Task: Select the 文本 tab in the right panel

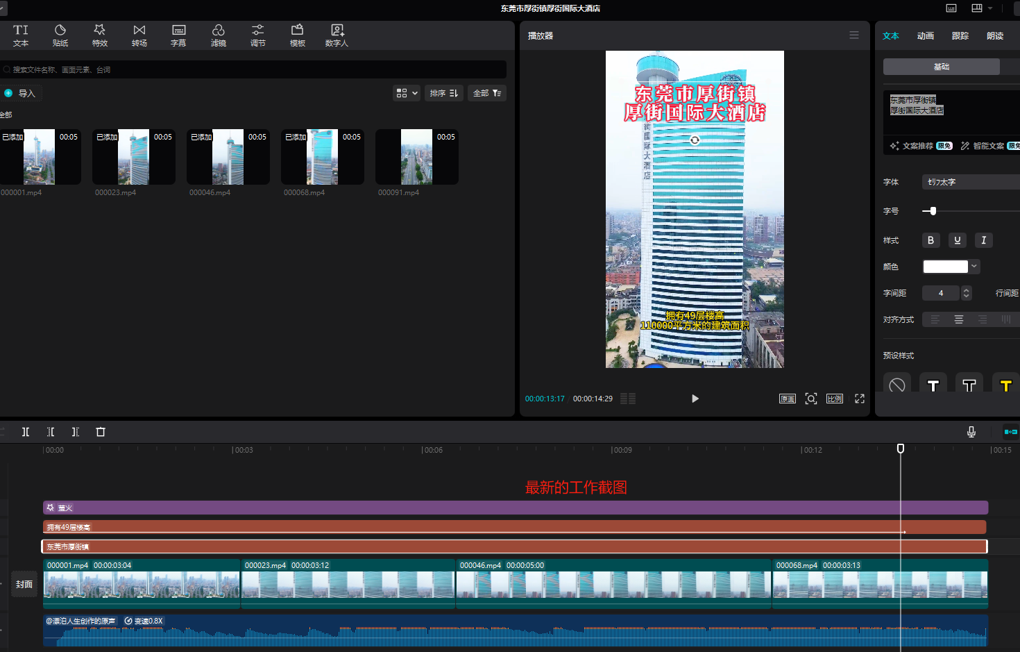Action: click(x=891, y=36)
